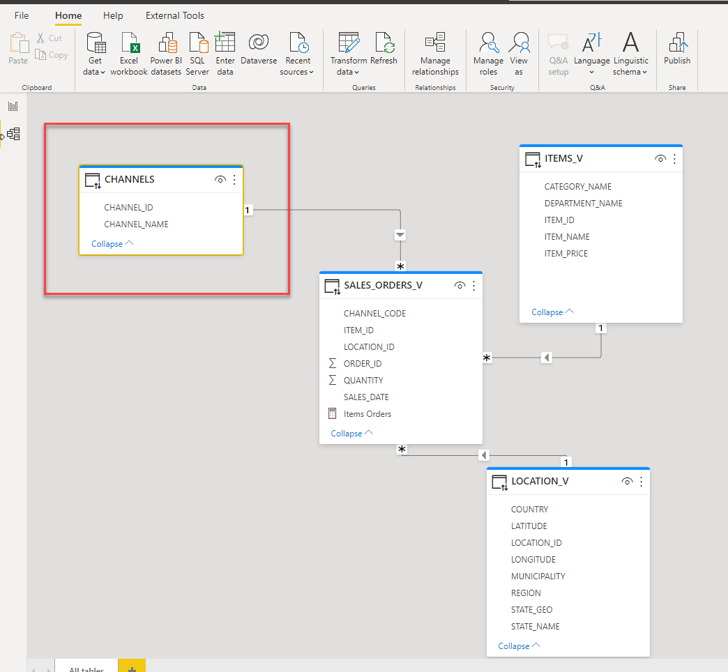The width and height of the screenshot is (728, 672).
Task: Click the Refresh queries icon
Action: [384, 44]
